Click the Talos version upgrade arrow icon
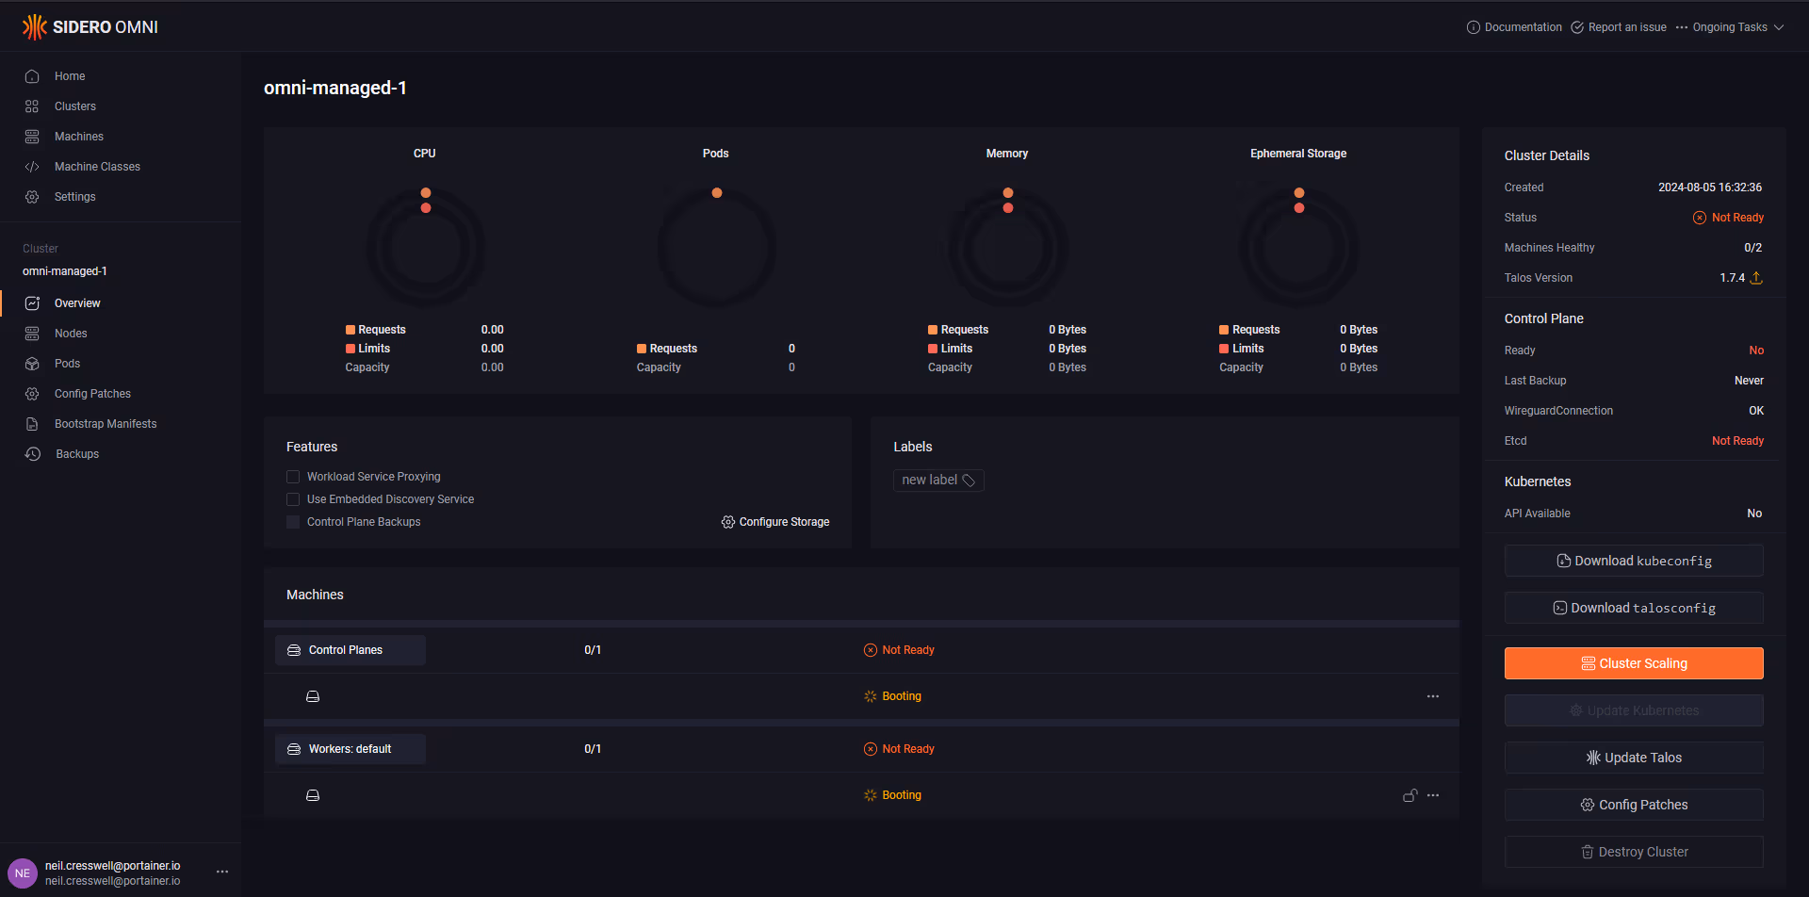Screen dimensions: 1809x897 (1756, 278)
